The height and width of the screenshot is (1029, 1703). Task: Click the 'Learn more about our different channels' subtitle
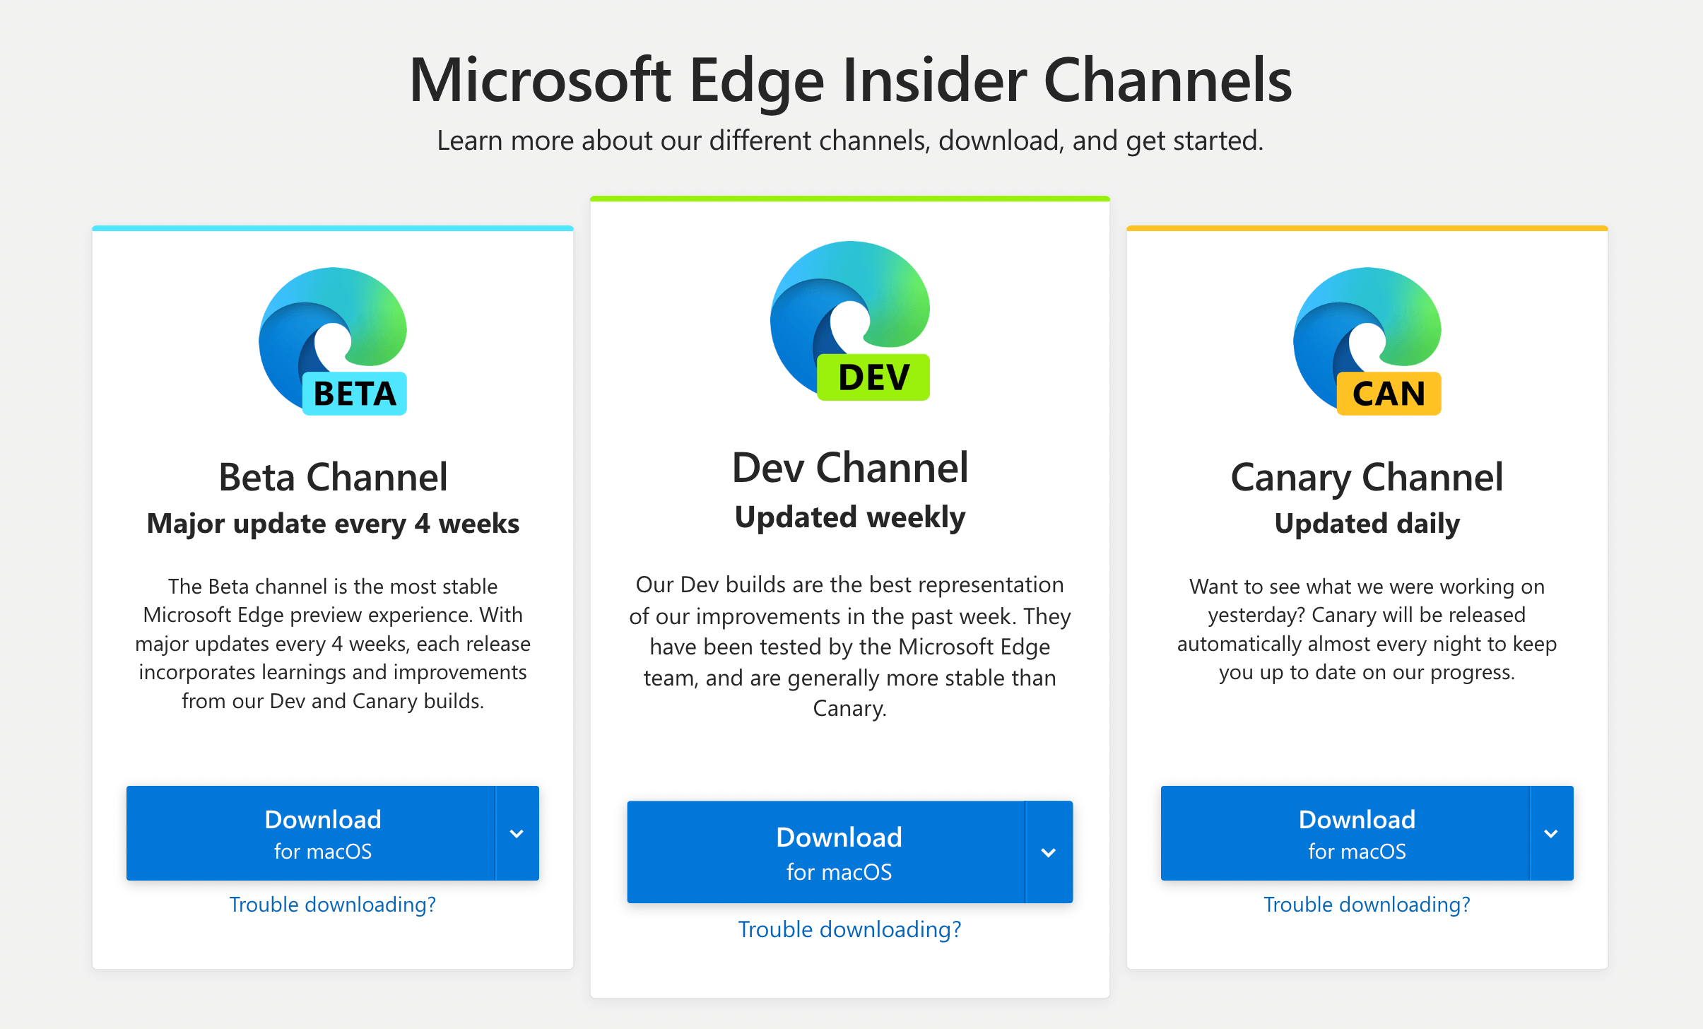coord(850,141)
